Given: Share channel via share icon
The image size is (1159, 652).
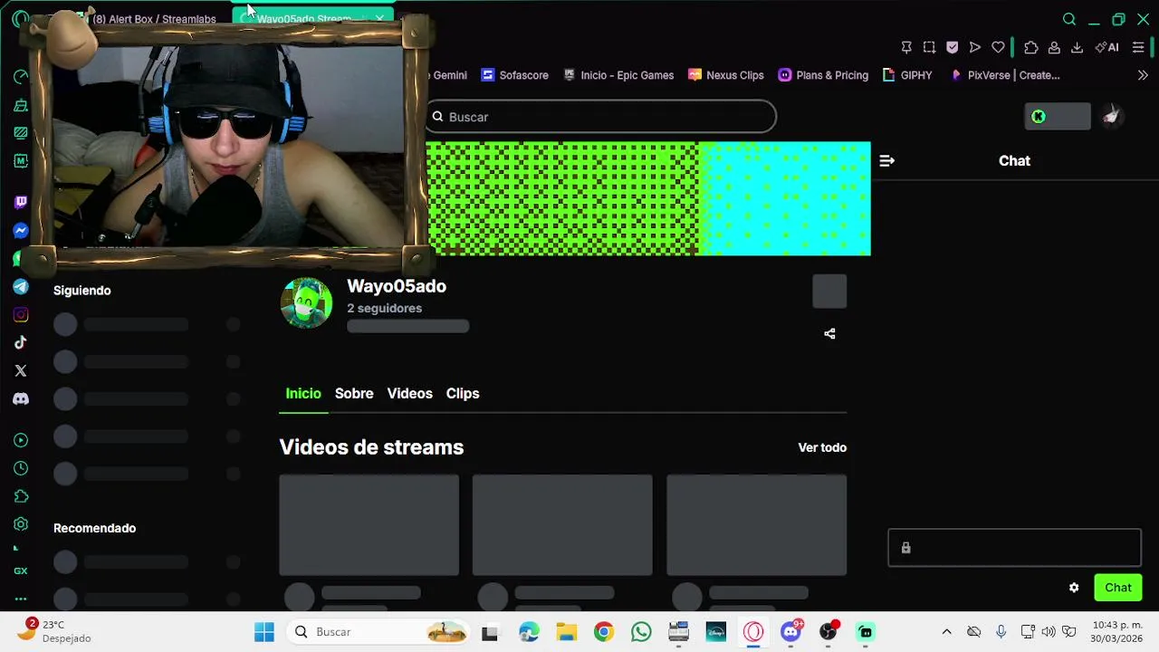Looking at the screenshot, I should [x=829, y=334].
